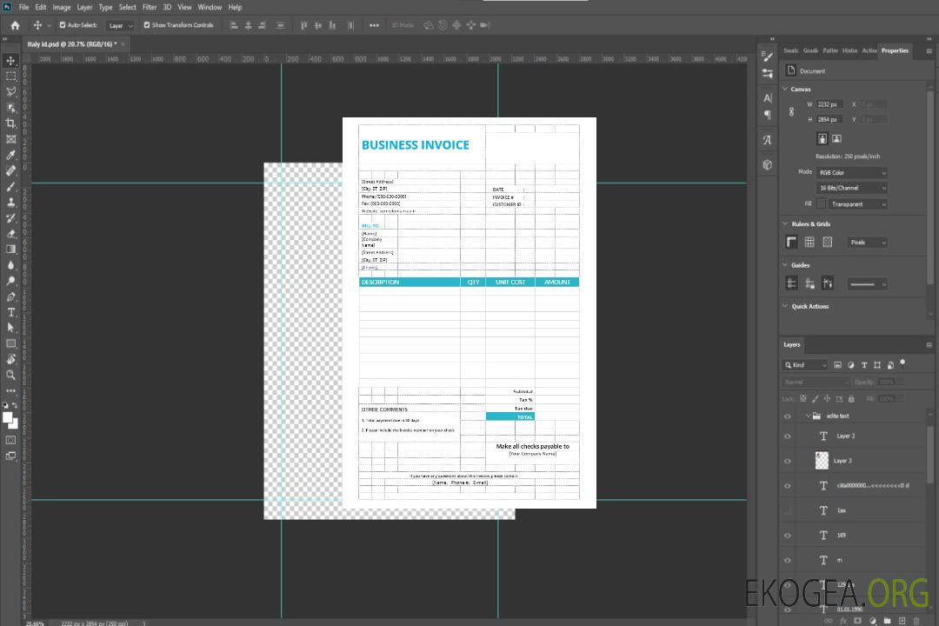Open the Paragraph panel icon

pyautogui.click(x=768, y=115)
